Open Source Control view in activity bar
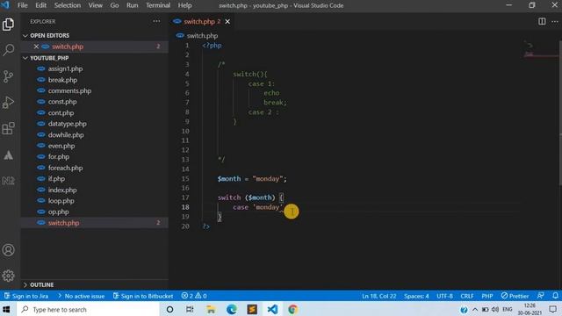The image size is (562, 316). (x=8, y=76)
